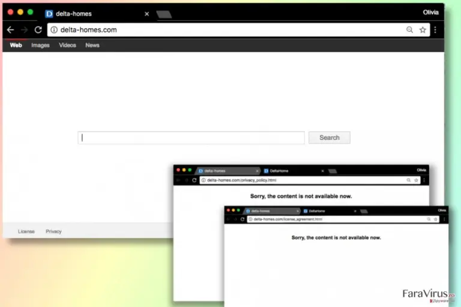Viewport: 461px width, 307px height.
Task: Open three-dot menu in privacy policy window
Action: 424,180
